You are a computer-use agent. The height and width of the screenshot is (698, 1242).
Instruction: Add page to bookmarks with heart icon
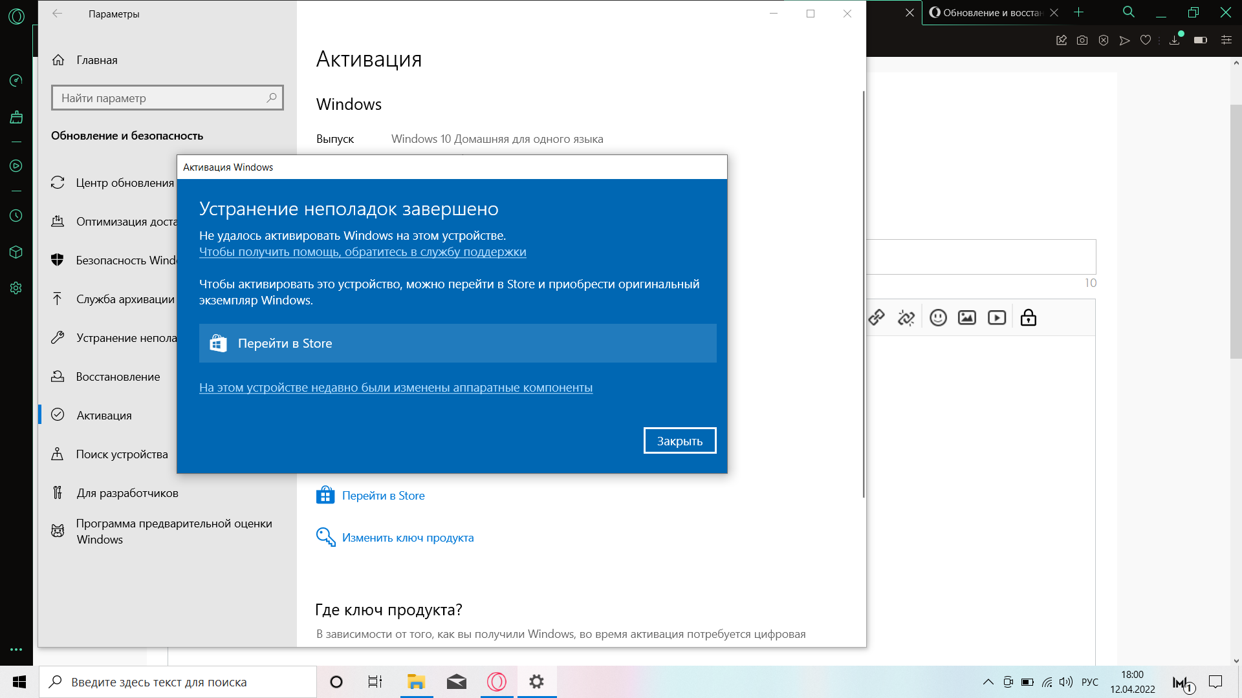click(1146, 40)
